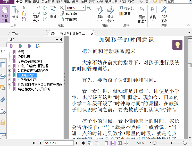Open the Edit Text (编辑文本) tool
This screenshot has height=146, width=192.
click(x=99, y=14)
